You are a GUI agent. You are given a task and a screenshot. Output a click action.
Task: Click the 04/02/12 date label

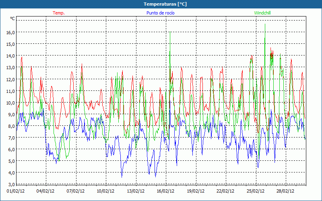(x=45, y=191)
